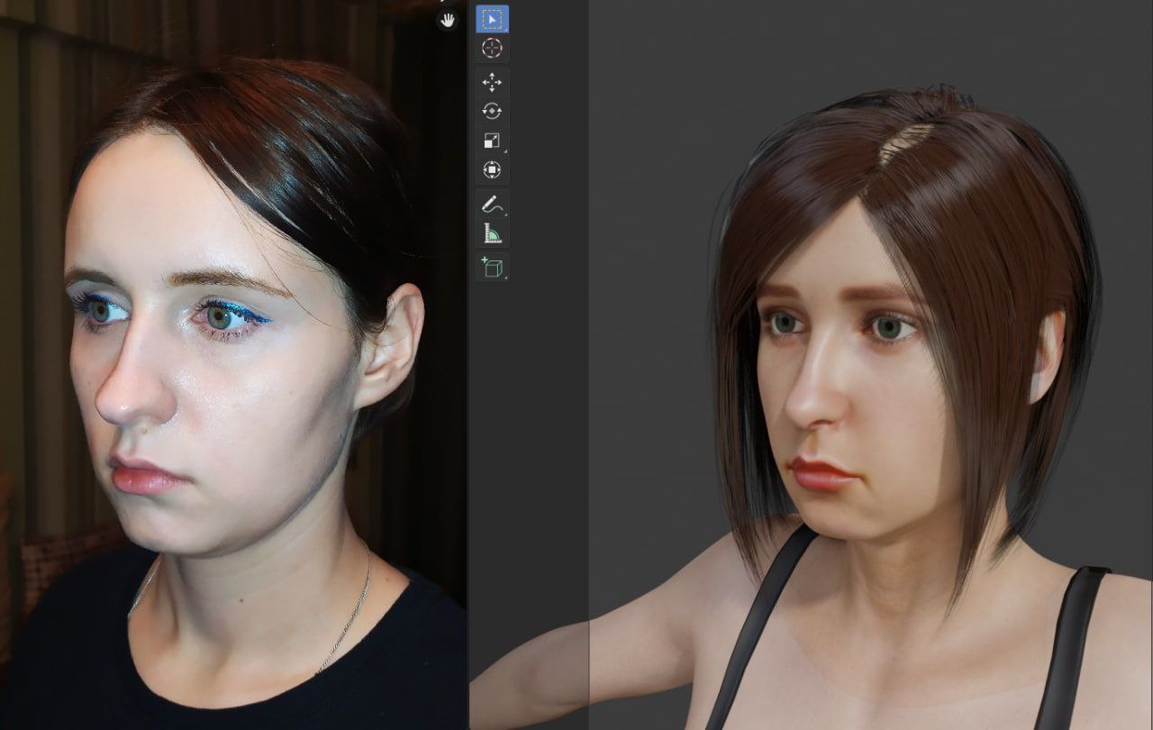Activate the 3D Cursor tool
1153x730 pixels.
[492, 49]
